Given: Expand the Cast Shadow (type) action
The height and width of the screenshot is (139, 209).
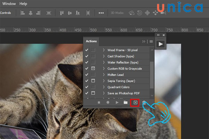Looking at the screenshot, I should pos(103,56).
